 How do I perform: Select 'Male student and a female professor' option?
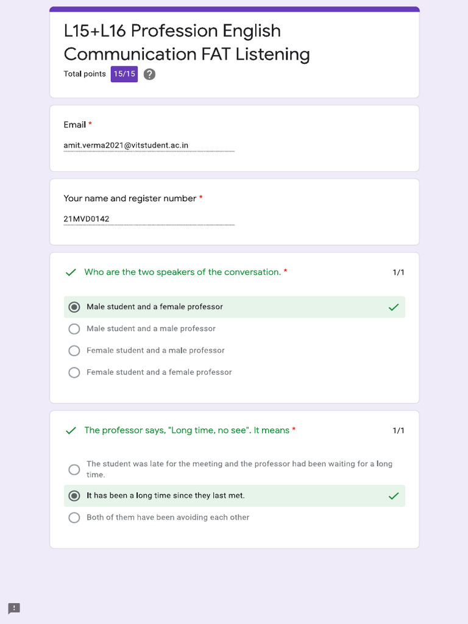pos(74,307)
